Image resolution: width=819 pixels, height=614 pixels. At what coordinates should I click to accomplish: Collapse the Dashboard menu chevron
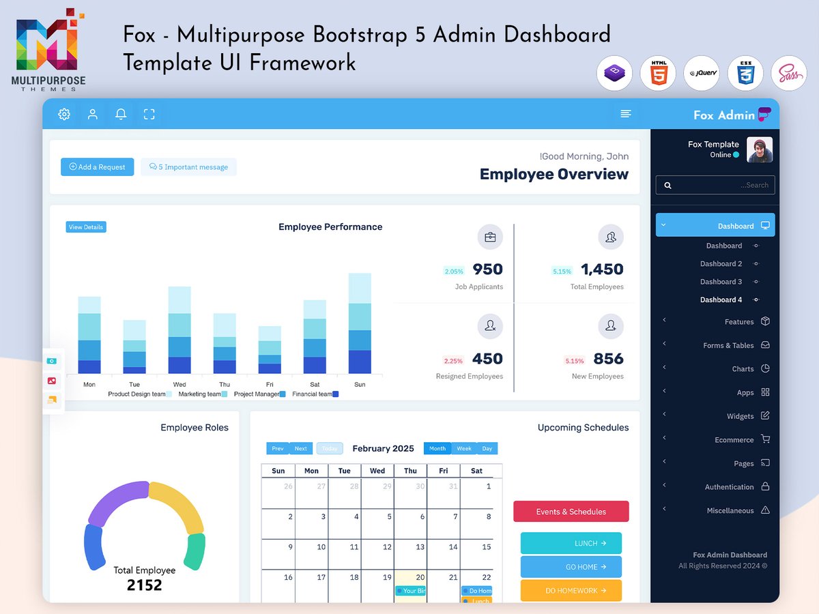(x=663, y=225)
